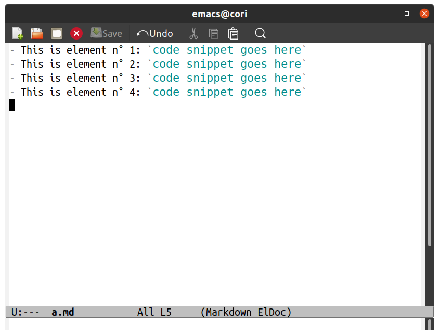Copy the selection with the copy icon
This screenshot has width=439, height=335.
coord(214,34)
